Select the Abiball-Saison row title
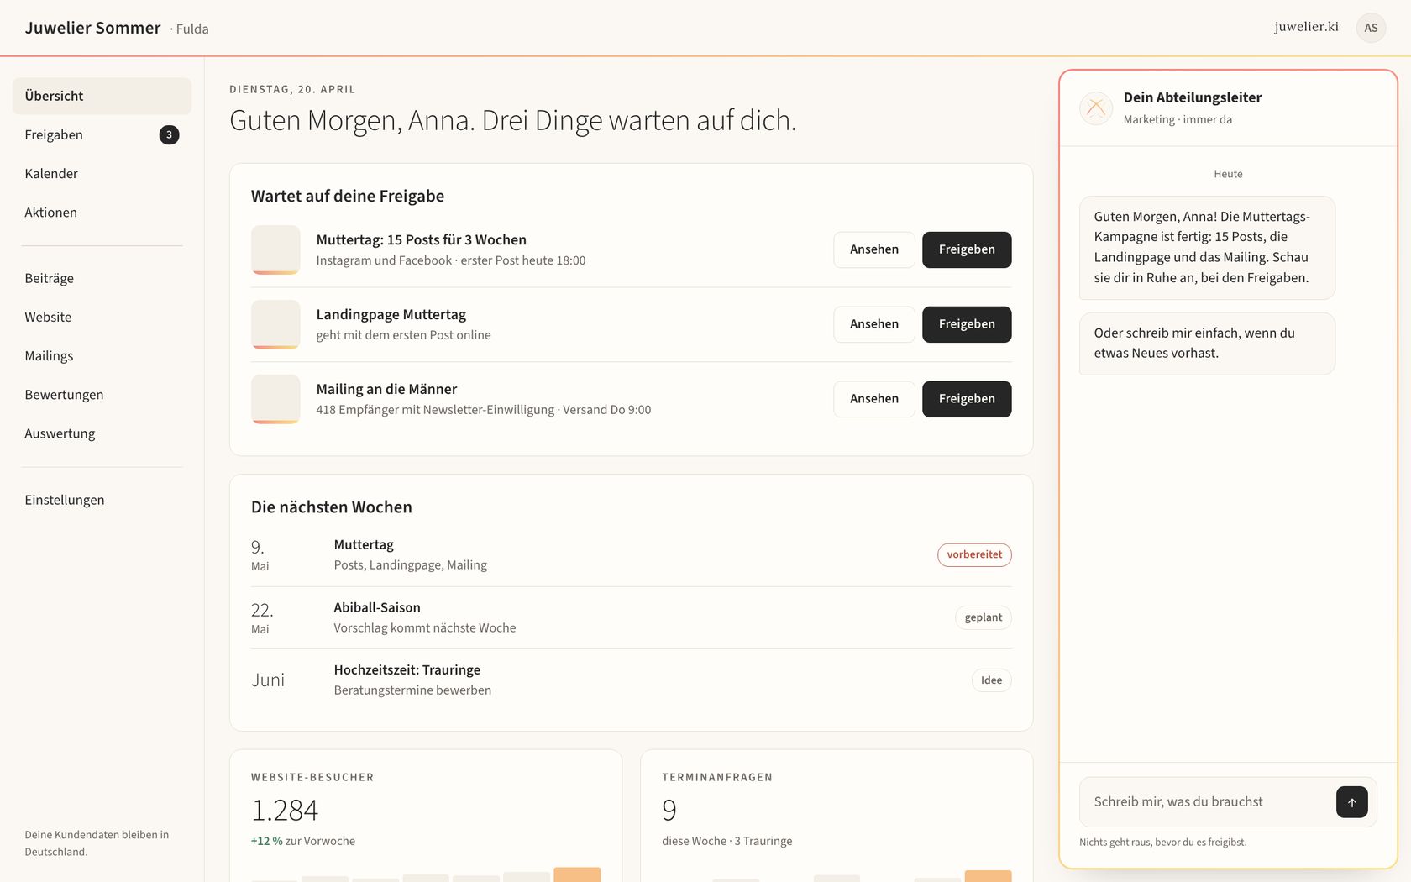The image size is (1411, 882). pyautogui.click(x=377, y=607)
